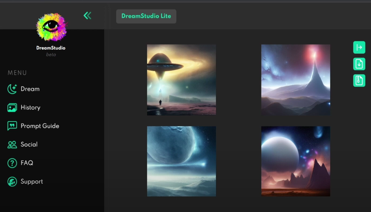
Task: Click the MENU heading text
Action: click(x=17, y=73)
